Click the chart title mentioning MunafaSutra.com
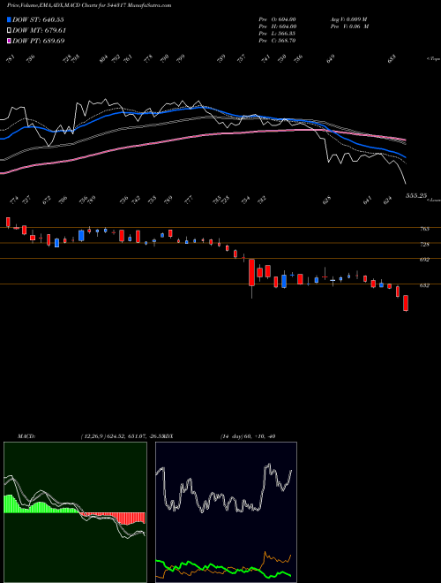 (89, 5)
